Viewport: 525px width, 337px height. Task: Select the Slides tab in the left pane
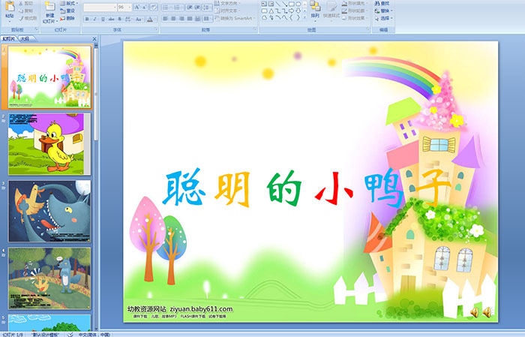(9, 38)
